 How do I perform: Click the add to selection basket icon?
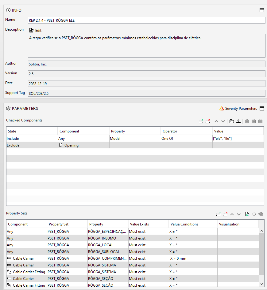coord(247,121)
